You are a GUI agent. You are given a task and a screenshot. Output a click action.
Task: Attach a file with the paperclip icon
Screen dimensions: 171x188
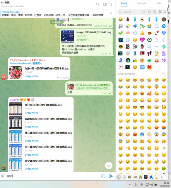(3, 176)
